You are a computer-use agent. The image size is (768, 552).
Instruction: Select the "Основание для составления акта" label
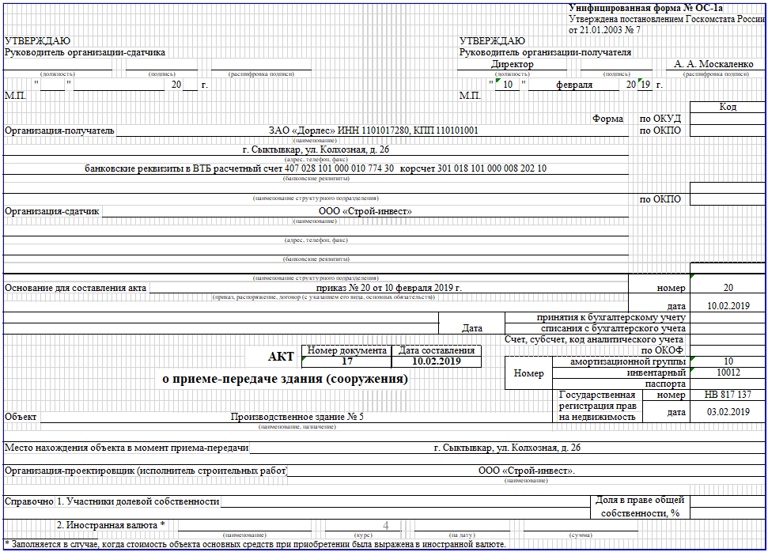(75, 288)
